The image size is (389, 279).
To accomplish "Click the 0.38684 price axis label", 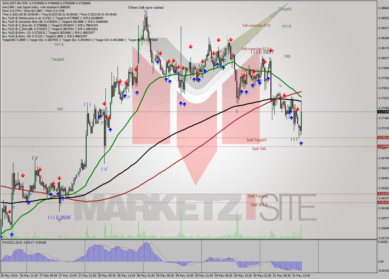I will (x=383, y=8).
